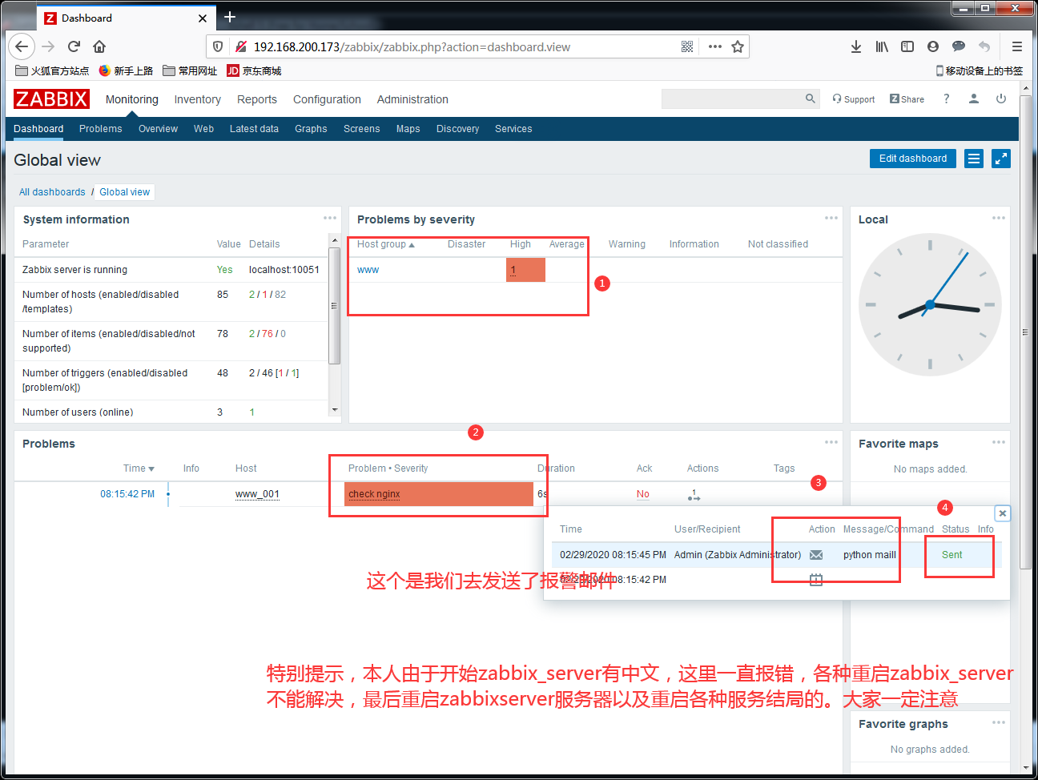Click the Edit dashboard button
Viewport: 1038px width, 780px height.
coord(913,159)
